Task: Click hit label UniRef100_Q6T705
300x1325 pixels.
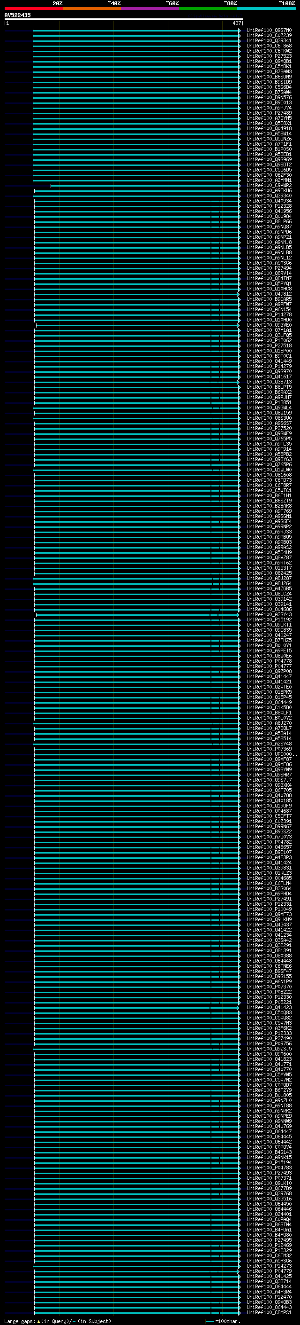Action: coord(269,790)
